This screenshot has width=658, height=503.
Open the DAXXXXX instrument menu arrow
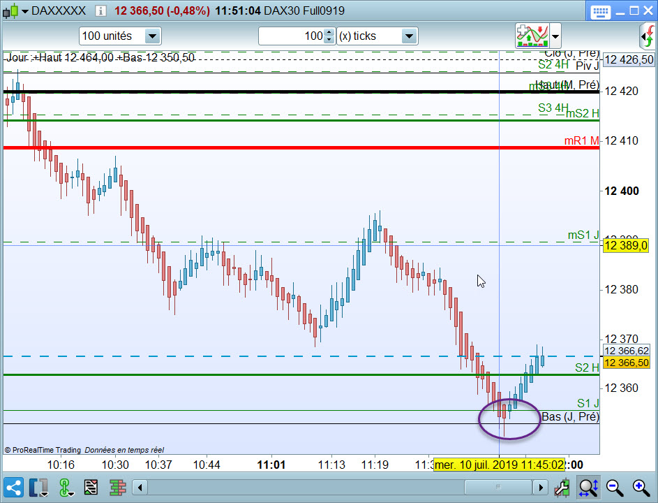point(24,11)
